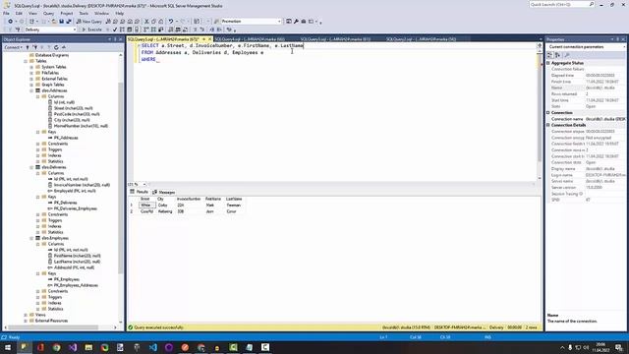Click the Categorized icon in Properties panel
The width and height of the screenshot is (629, 354).
(x=550, y=55)
